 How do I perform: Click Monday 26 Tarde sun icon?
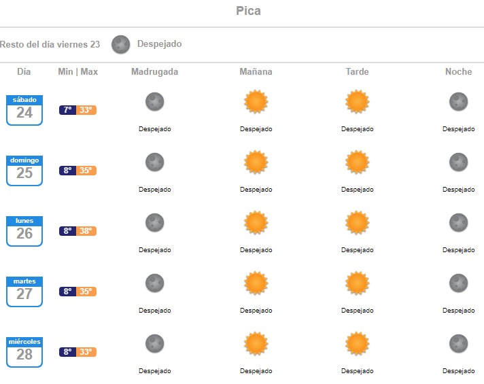[x=357, y=223]
